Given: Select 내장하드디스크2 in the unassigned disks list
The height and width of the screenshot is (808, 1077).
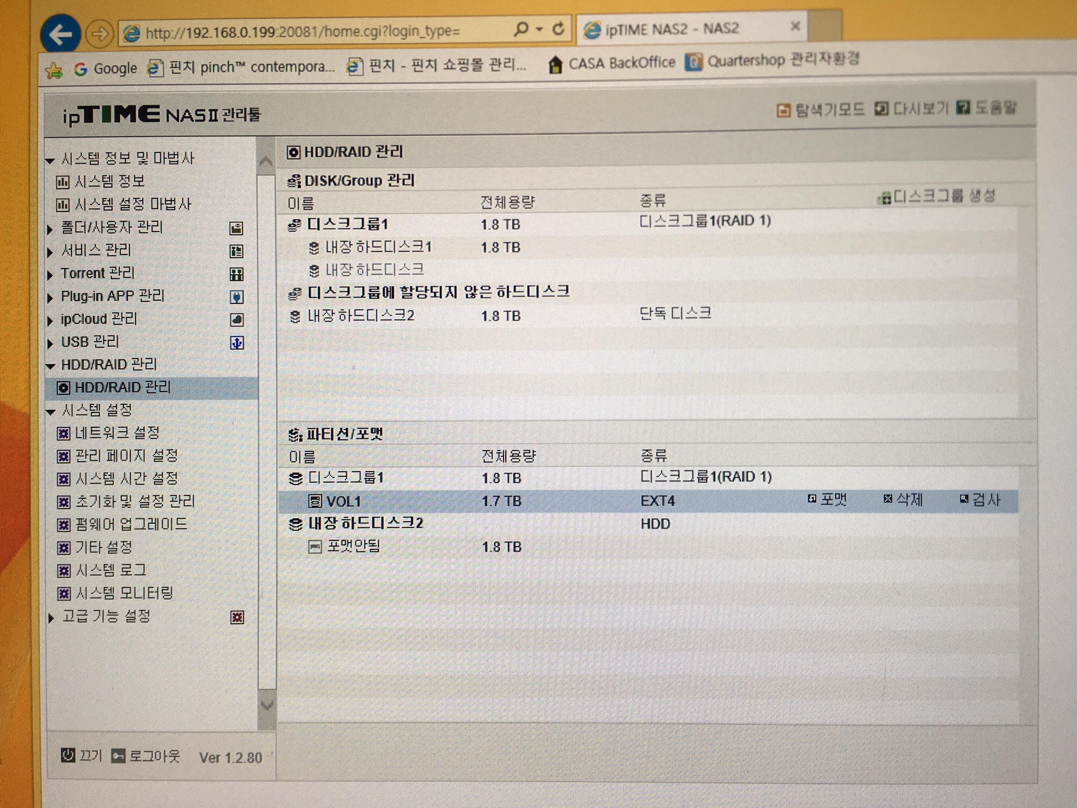Looking at the screenshot, I should [353, 316].
